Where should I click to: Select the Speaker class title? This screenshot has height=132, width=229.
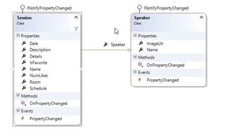142,18
